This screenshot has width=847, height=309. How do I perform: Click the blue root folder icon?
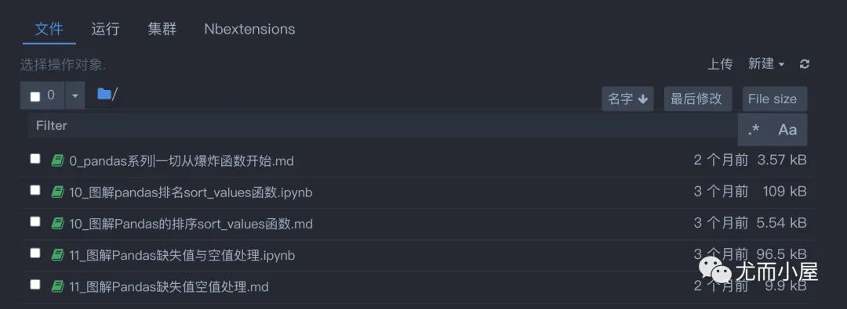[x=104, y=95]
